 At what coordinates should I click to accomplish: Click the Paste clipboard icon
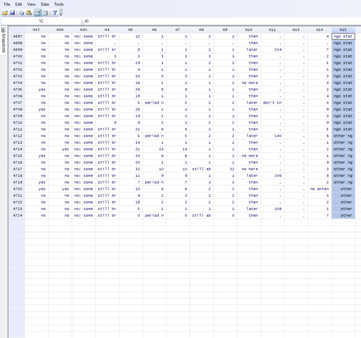coord(29,13)
